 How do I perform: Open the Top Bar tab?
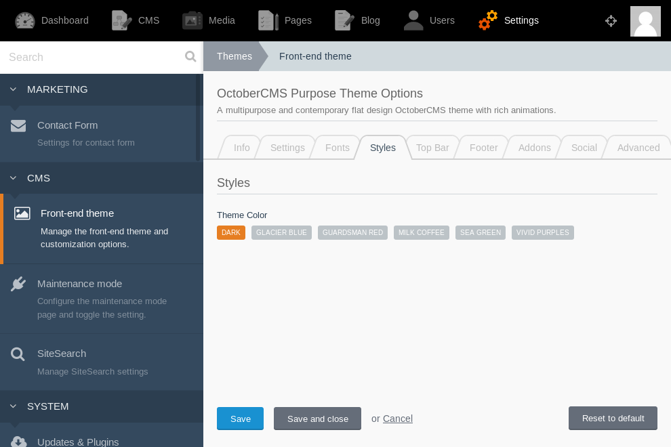tap(432, 148)
